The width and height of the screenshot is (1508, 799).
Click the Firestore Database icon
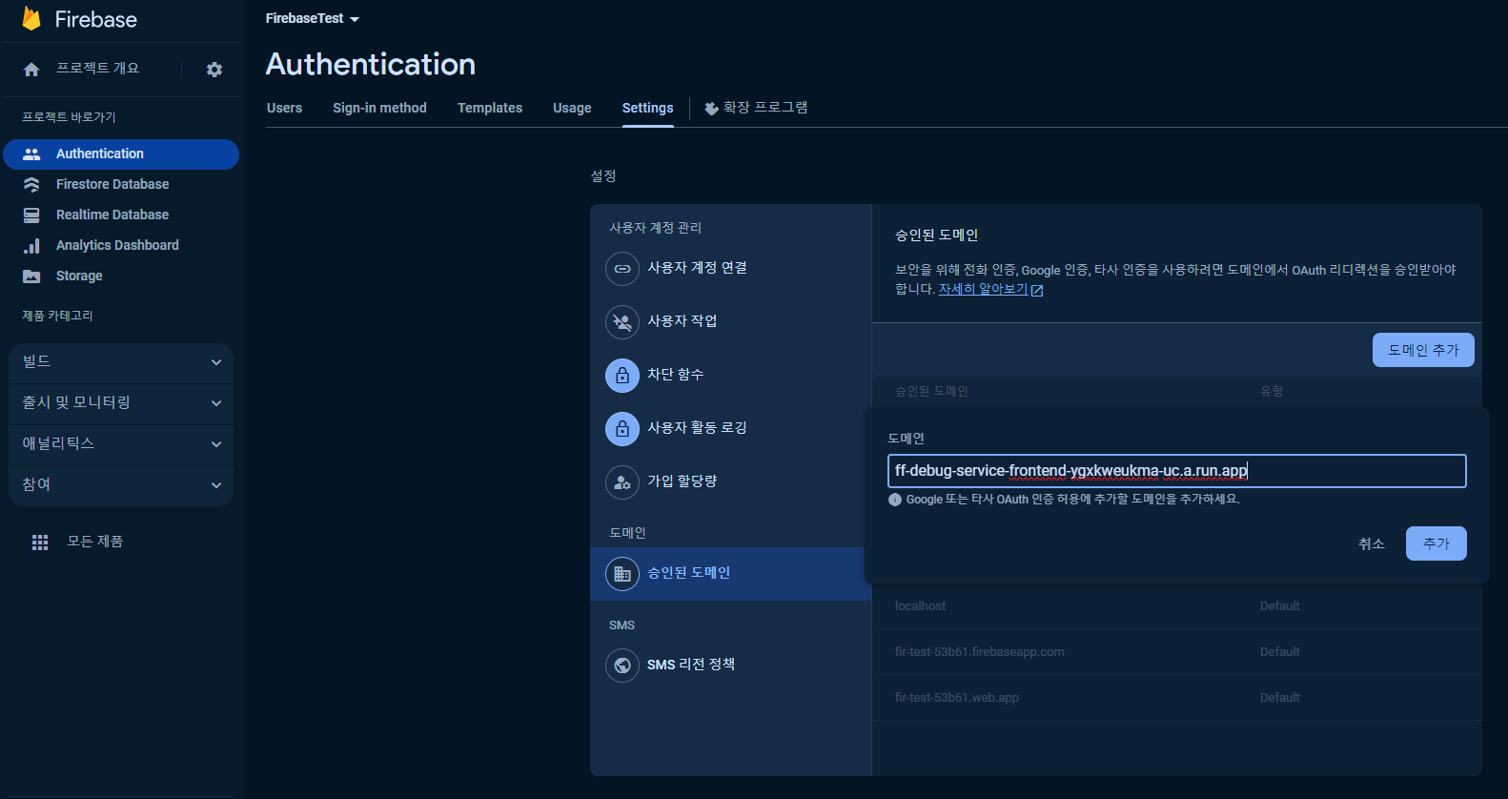coord(31,184)
